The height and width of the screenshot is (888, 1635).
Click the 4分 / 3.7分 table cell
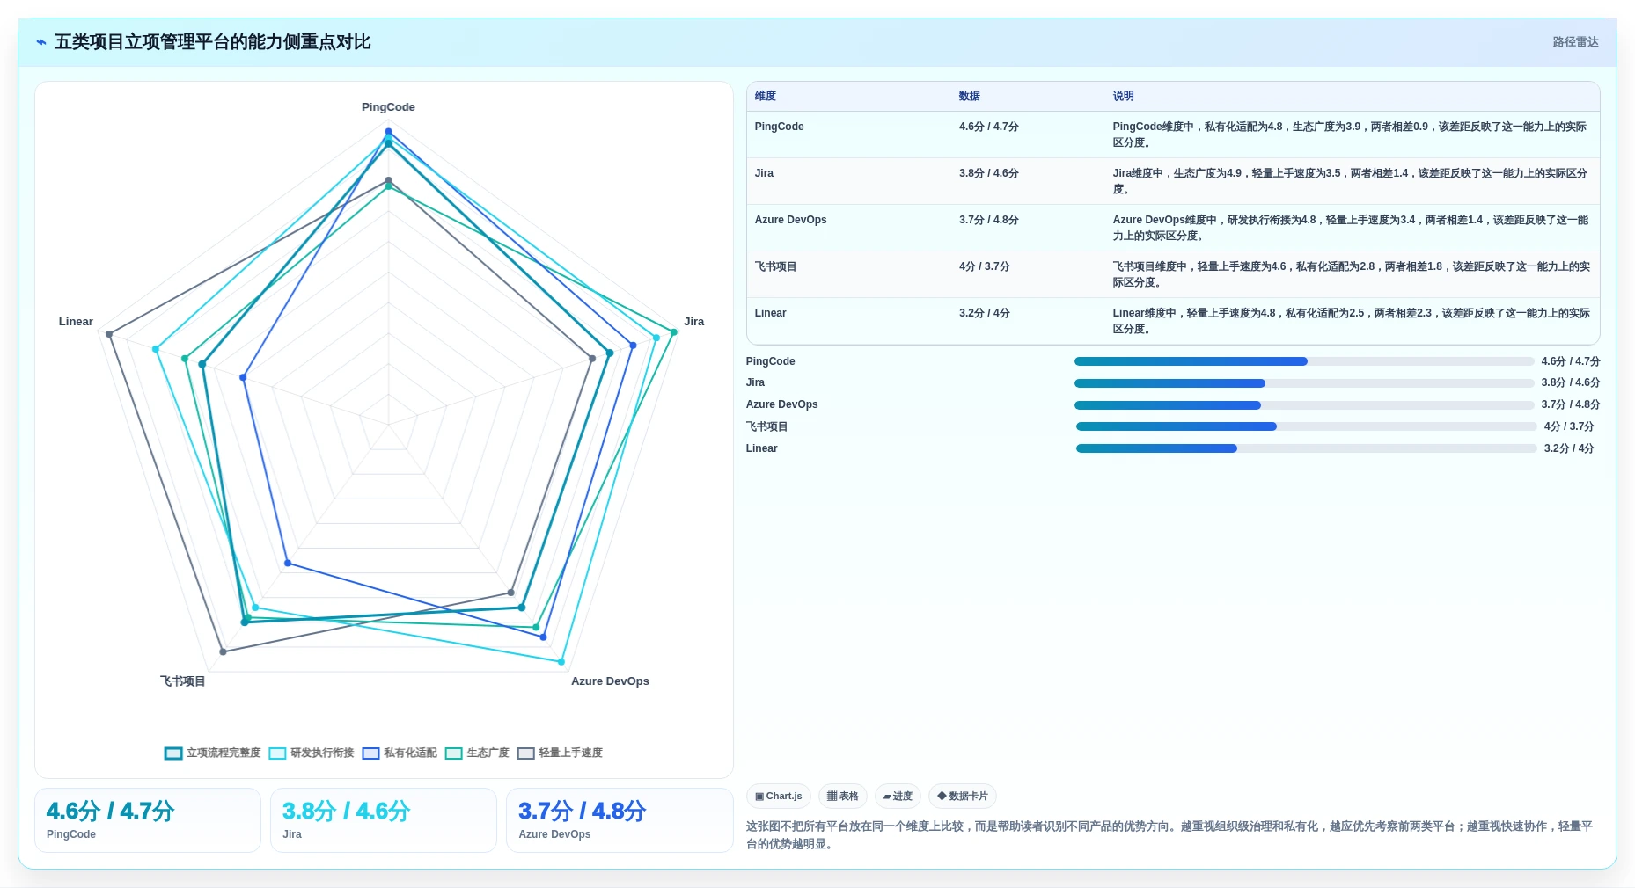tap(985, 266)
